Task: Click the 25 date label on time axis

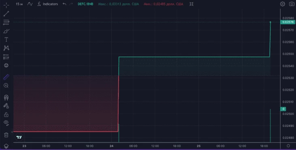Action: (x=199, y=146)
